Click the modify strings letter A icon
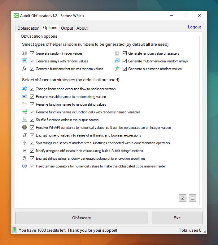Image resolution: width=218 pixels, height=245 pixels. click(24, 151)
